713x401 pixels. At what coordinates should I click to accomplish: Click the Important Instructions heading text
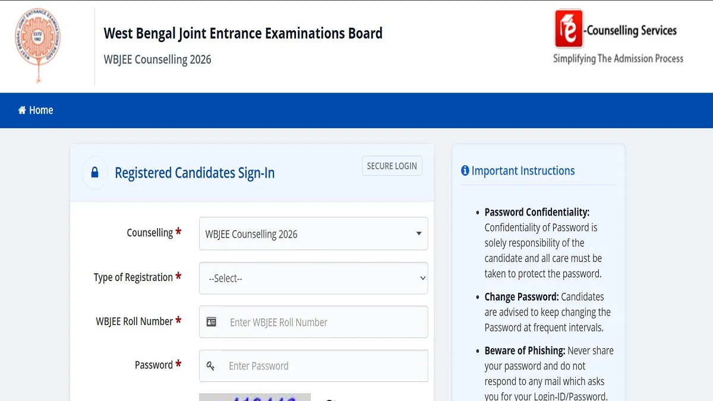523,171
